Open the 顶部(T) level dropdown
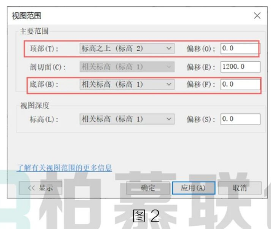The width and height of the screenshot is (271, 229). [x=127, y=49]
